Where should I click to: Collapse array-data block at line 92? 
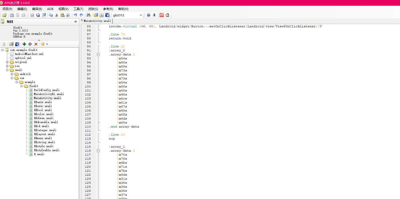tap(98, 54)
